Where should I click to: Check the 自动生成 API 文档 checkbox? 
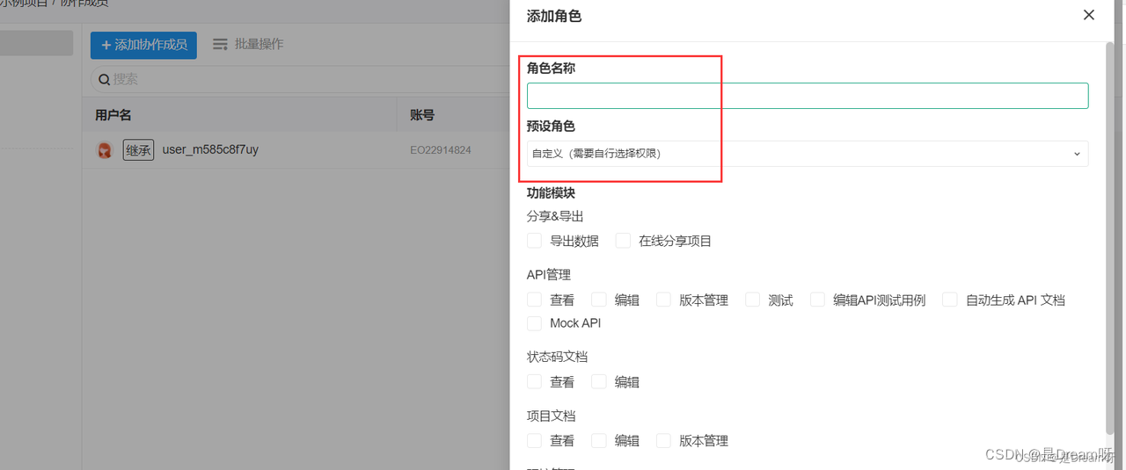(949, 300)
